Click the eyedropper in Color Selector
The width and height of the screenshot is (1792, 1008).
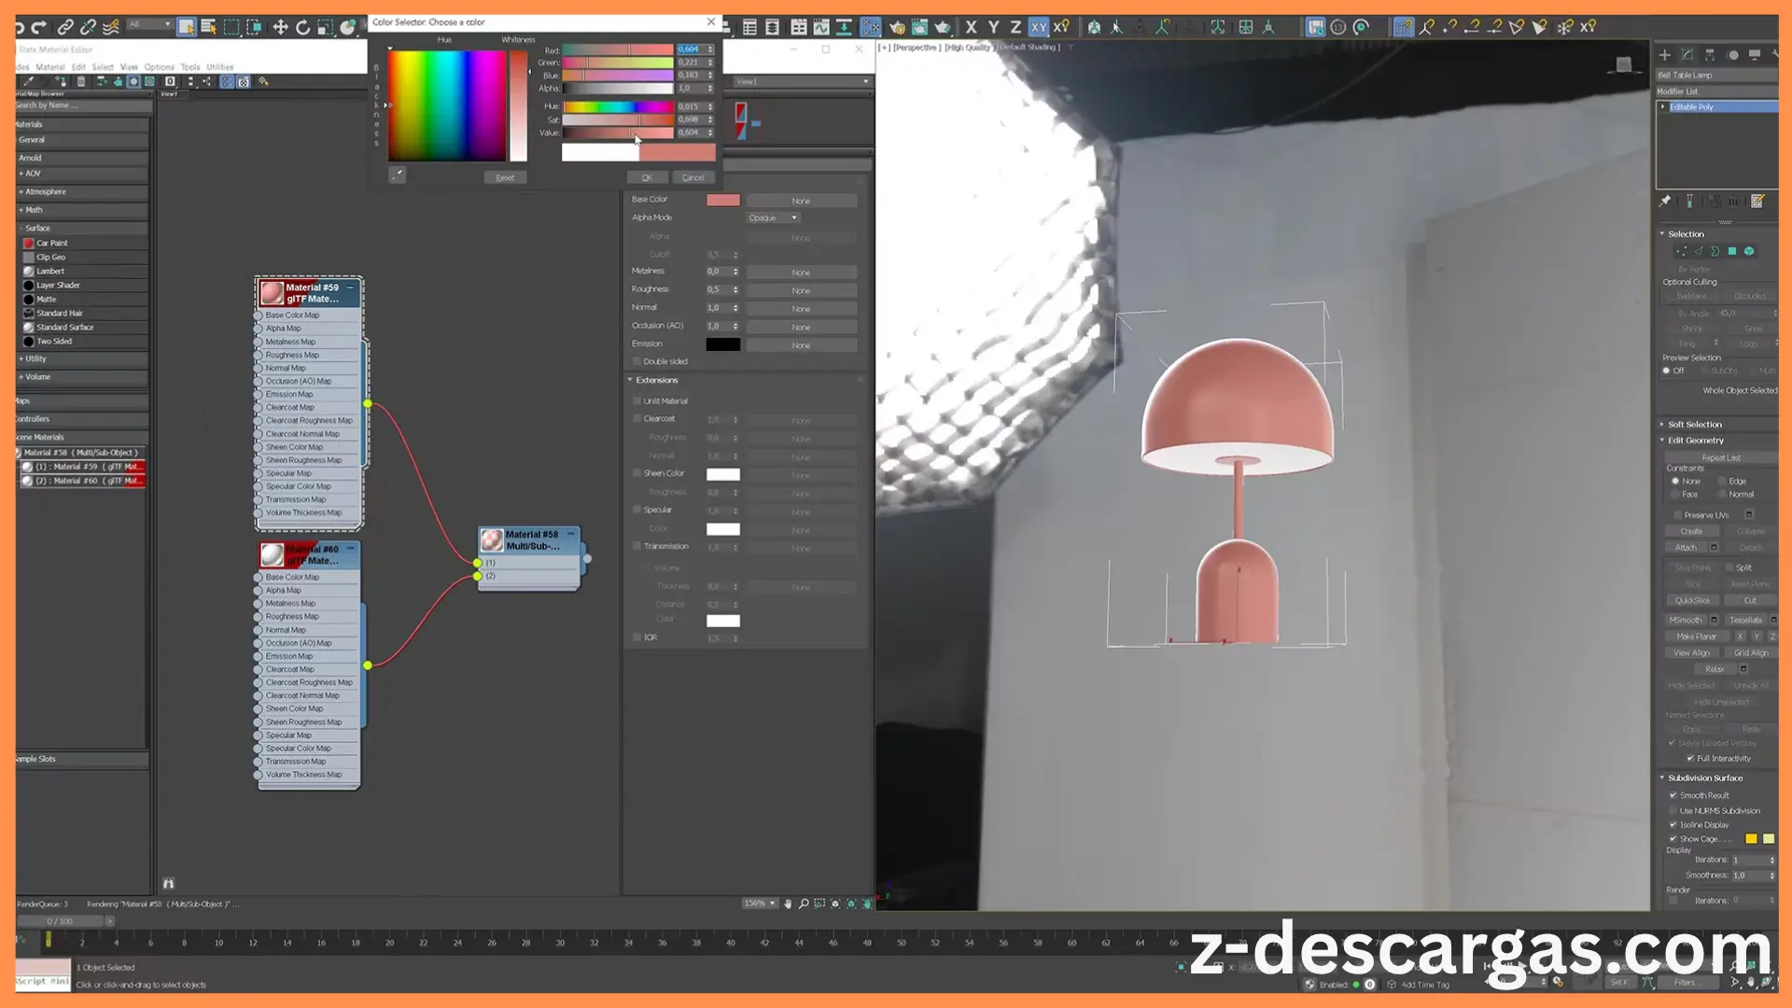coord(397,175)
